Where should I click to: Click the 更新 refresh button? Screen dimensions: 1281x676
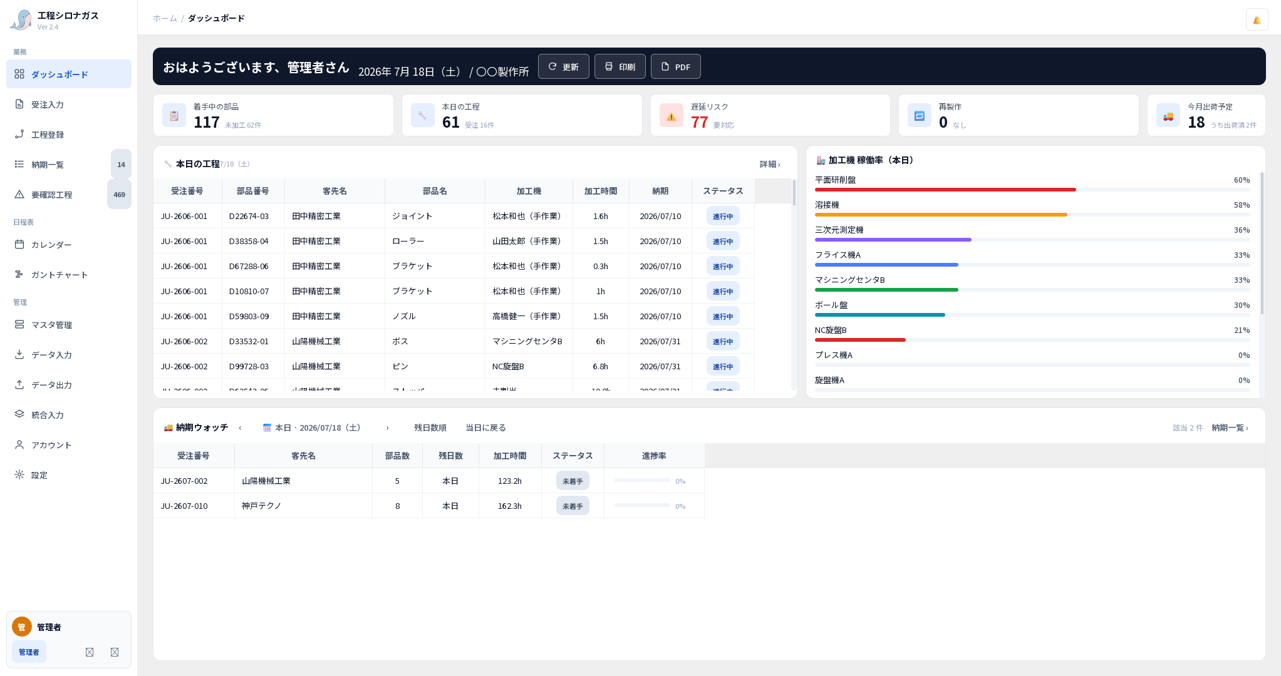tap(563, 66)
